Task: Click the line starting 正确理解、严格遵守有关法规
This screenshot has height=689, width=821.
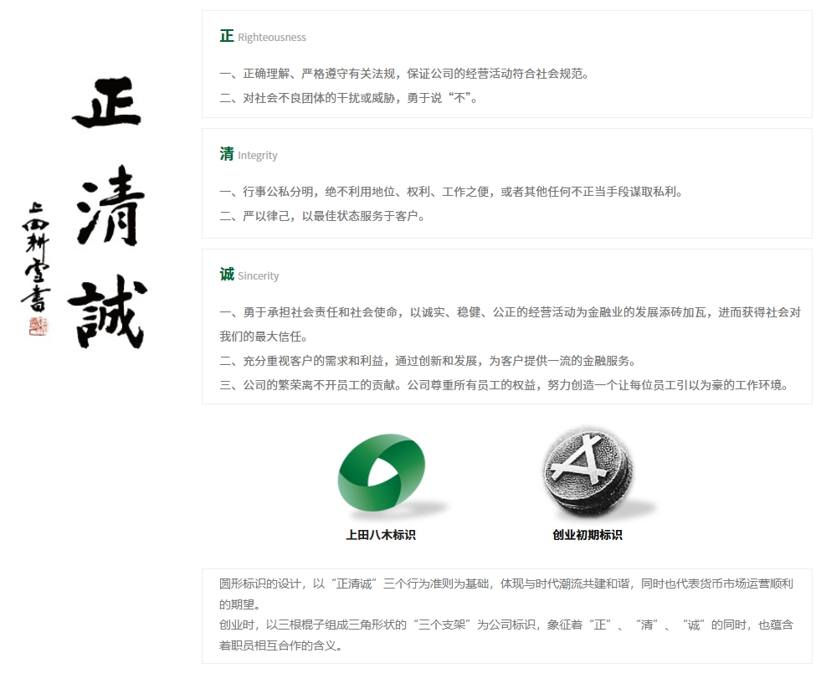Action: [404, 74]
